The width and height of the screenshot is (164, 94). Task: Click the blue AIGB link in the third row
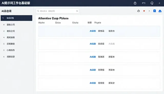tap(93, 57)
